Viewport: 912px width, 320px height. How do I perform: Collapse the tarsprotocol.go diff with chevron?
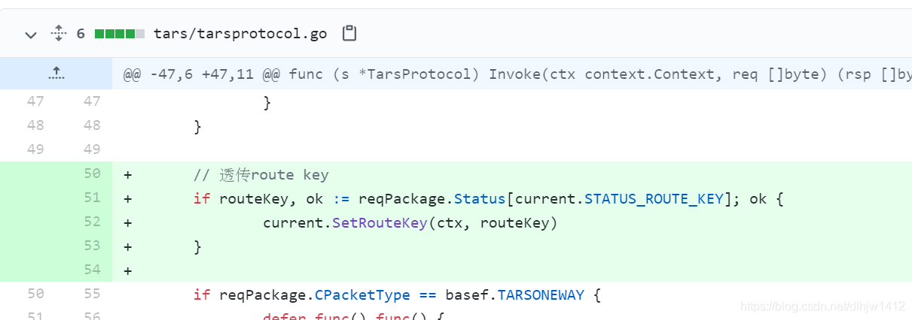pyautogui.click(x=31, y=35)
